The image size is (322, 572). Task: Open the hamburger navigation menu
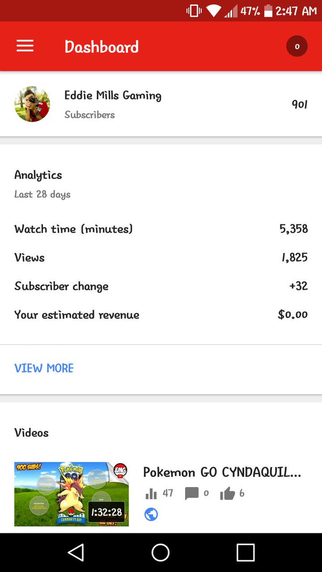25,46
